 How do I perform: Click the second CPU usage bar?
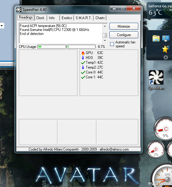[x=81, y=47]
